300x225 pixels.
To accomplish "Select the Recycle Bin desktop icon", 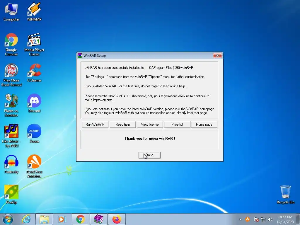I will click(x=285, y=195).
